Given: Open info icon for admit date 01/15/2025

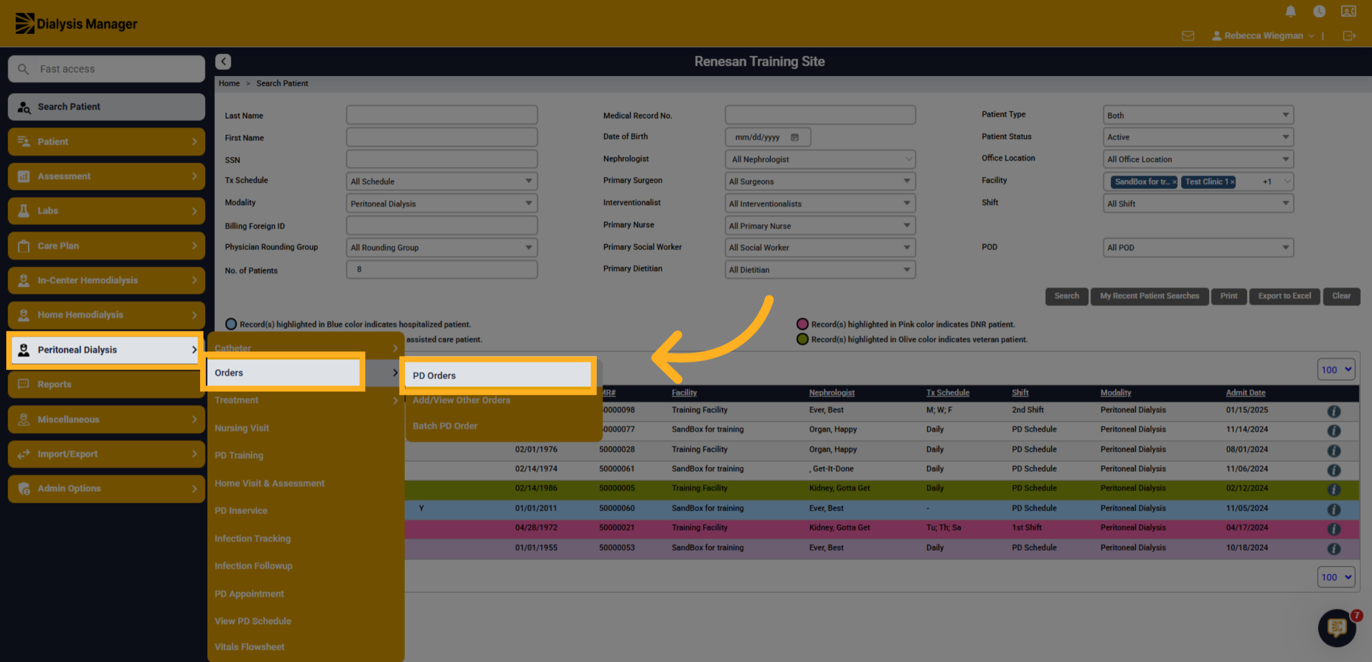Looking at the screenshot, I should click(1334, 411).
